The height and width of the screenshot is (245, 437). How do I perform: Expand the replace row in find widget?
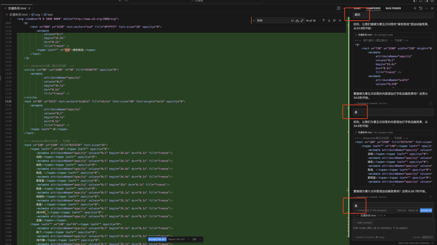tap(254, 20)
